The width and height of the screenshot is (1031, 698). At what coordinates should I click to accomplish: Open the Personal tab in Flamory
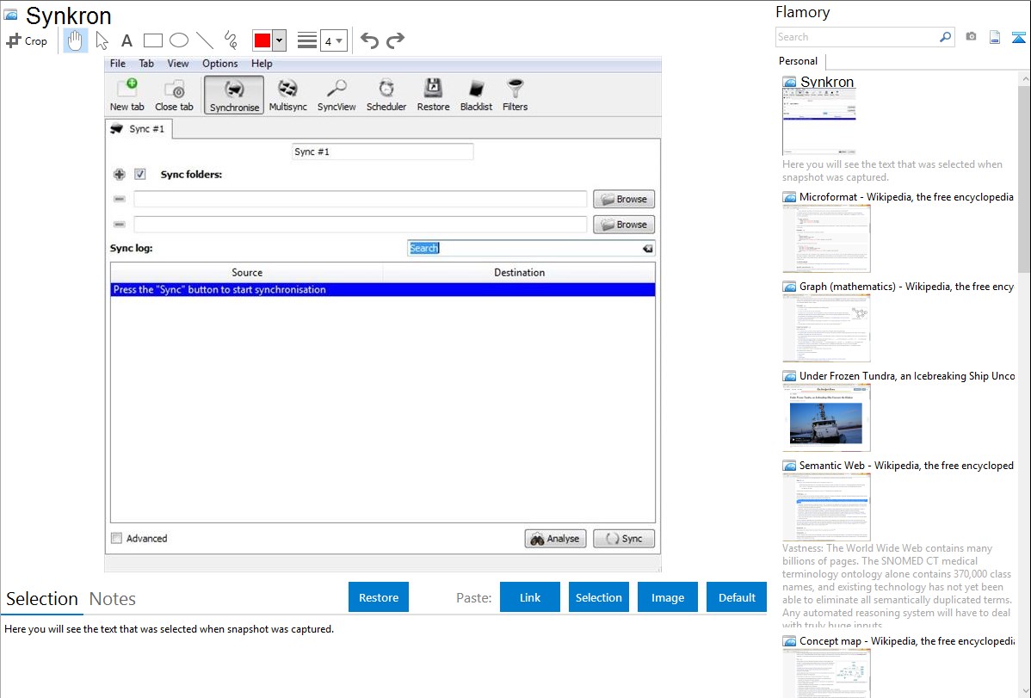click(x=799, y=61)
